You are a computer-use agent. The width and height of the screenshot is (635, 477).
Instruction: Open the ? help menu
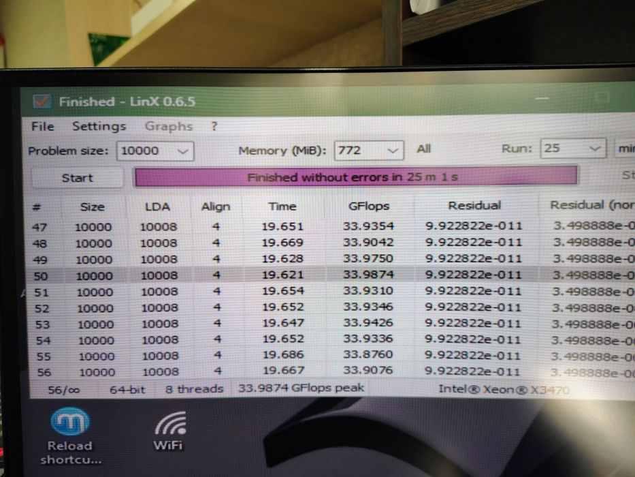coord(214,127)
